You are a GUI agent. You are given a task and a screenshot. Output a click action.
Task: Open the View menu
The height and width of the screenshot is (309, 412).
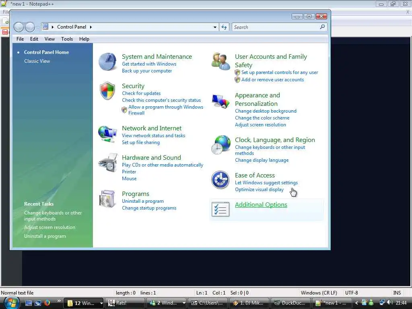pyautogui.click(x=49, y=39)
